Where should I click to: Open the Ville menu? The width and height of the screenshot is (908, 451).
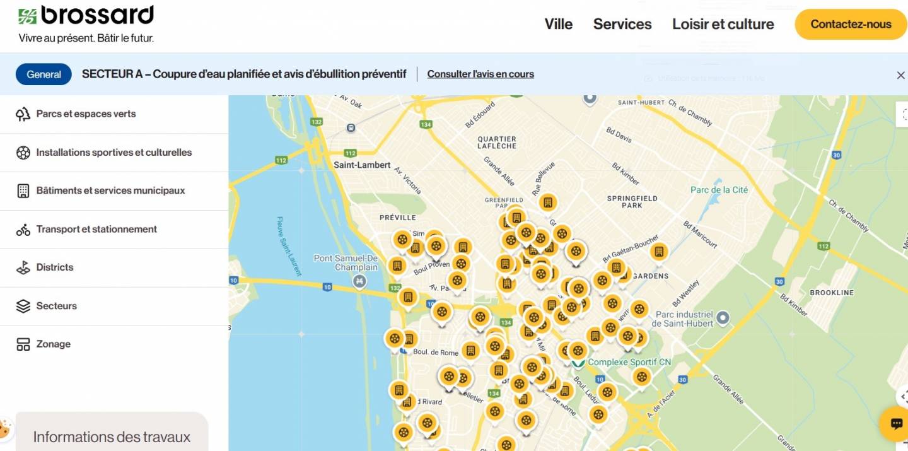pos(558,25)
